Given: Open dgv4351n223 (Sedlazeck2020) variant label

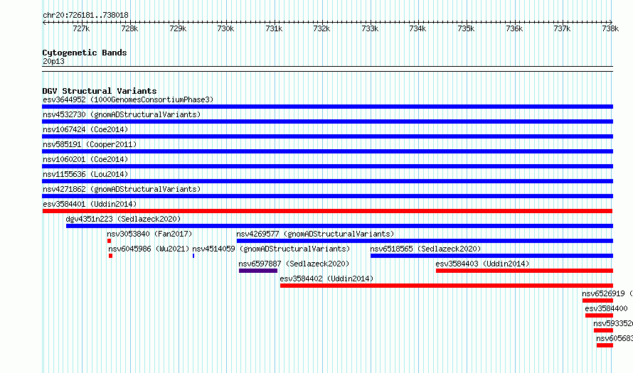Looking at the screenshot, I should (x=123, y=219).
